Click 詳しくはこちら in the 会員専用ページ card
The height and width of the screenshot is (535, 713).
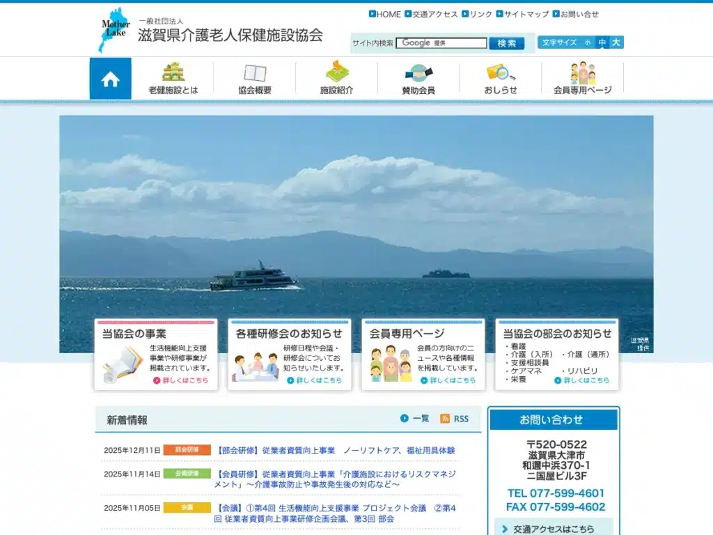click(448, 380)
